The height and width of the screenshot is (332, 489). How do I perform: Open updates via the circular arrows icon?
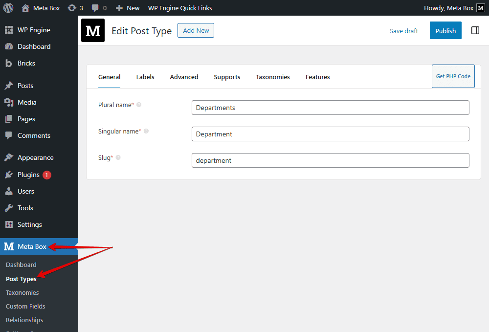point(73,8)
